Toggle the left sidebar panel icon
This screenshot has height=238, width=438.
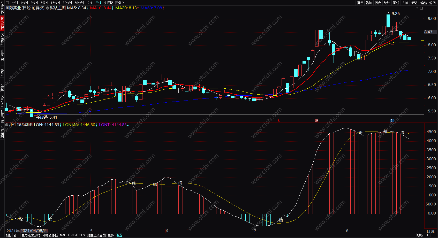(7, 3)
